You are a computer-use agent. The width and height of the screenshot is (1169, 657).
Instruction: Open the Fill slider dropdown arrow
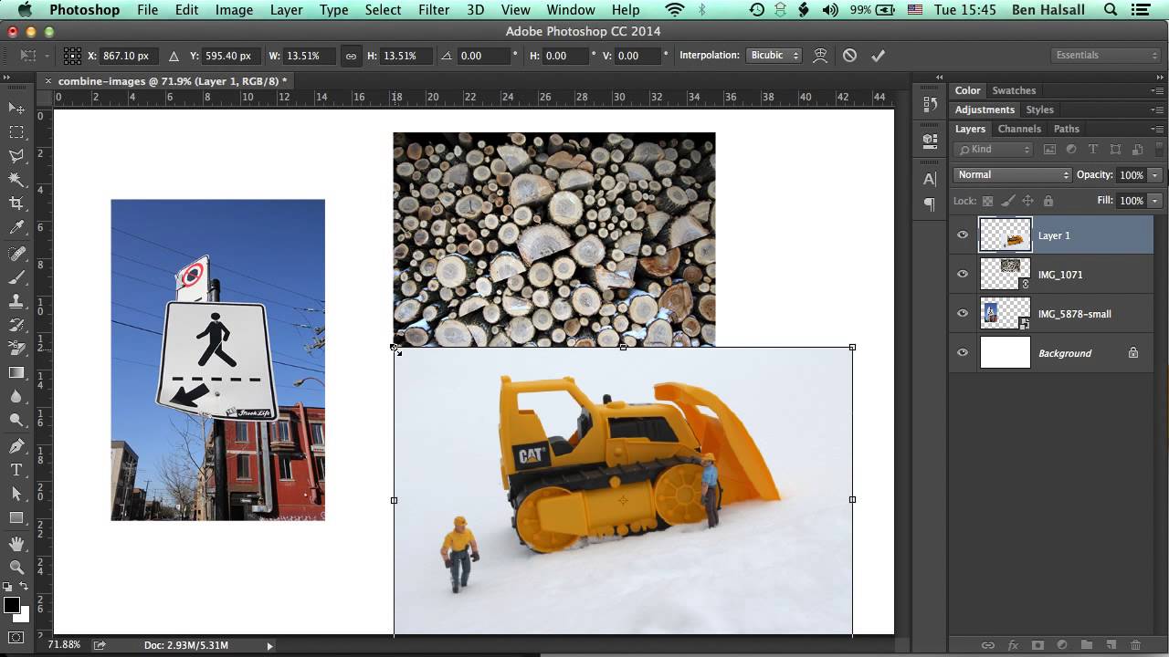point(1154,201)
